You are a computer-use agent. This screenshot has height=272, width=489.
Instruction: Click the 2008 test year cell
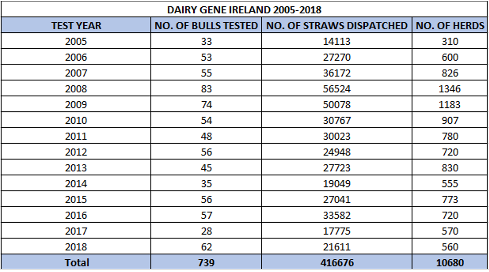point(76,89)
